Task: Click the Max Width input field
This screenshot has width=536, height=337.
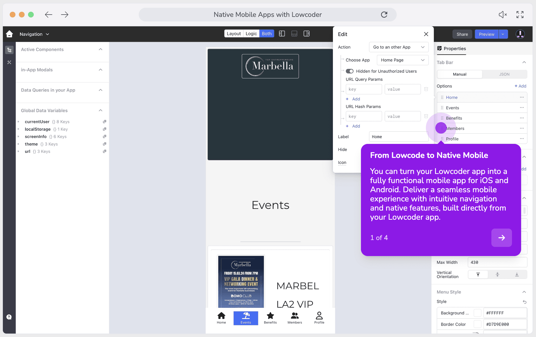Action: click(x=497, y=262)
